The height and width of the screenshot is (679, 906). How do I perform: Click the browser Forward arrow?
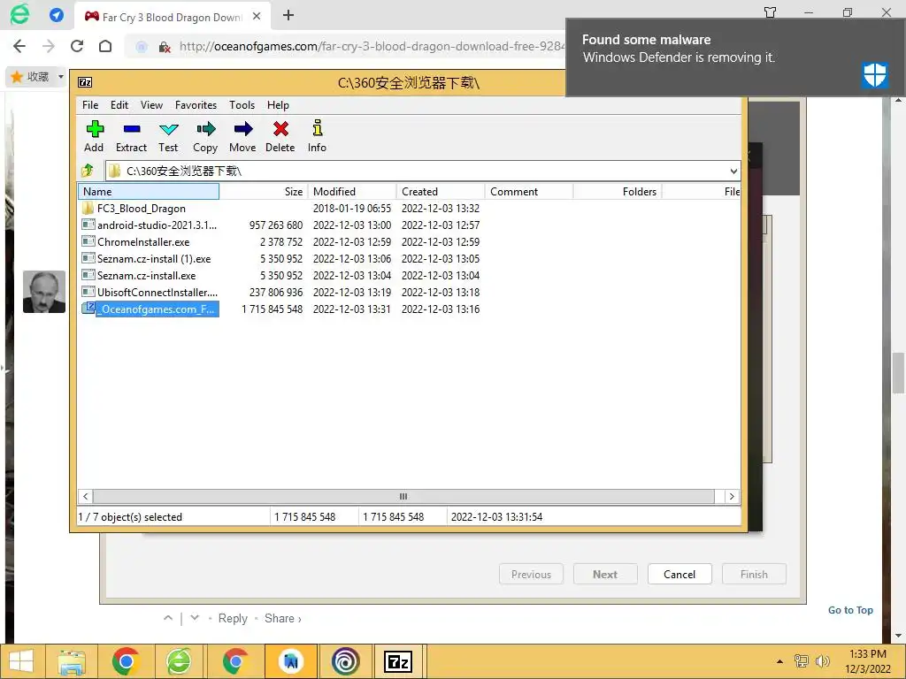pos(49,46)
